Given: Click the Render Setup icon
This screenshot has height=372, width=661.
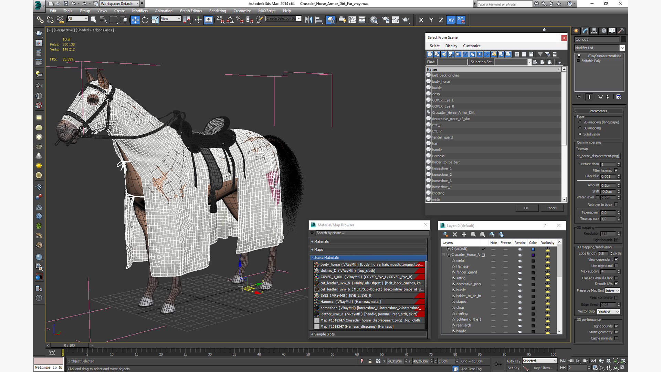Looking at the screenshot, I should [386, 20].
